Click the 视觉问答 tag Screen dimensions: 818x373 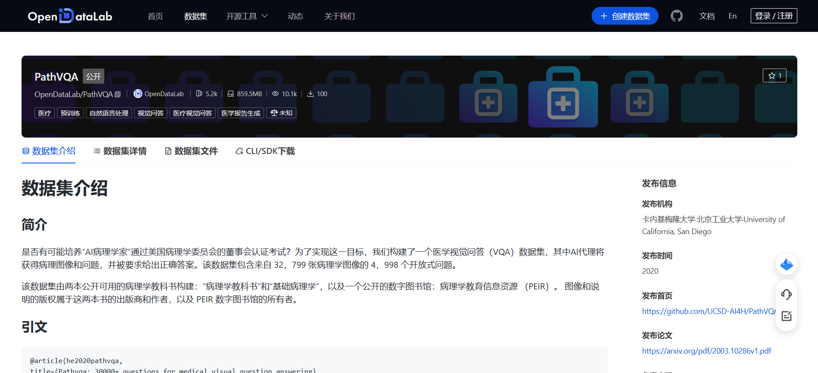point(150,113)
